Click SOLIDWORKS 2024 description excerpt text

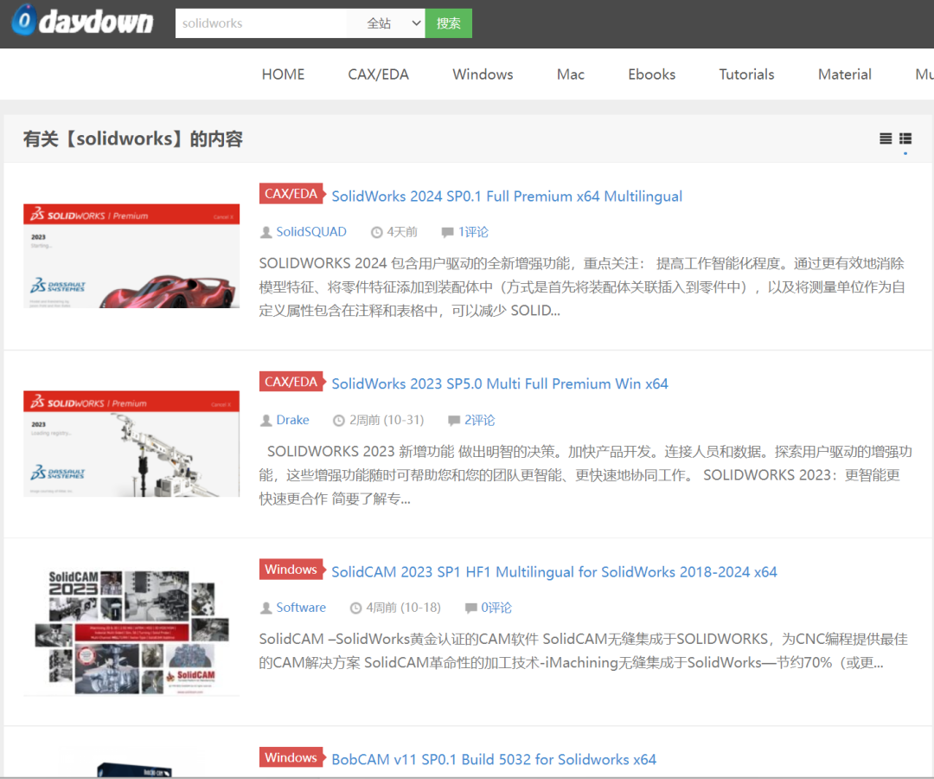tap(583, 286)
